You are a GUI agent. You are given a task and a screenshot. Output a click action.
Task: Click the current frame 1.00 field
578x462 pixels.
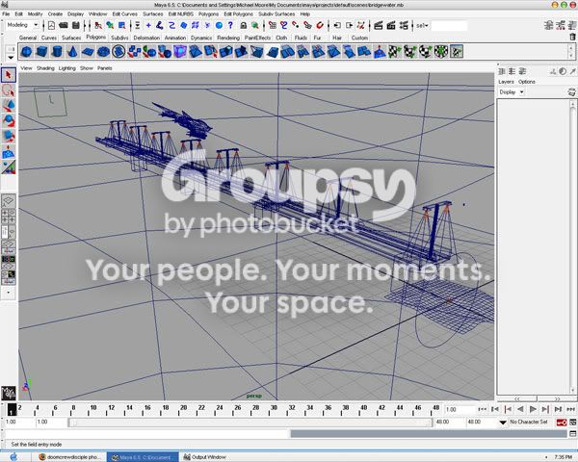459,409
